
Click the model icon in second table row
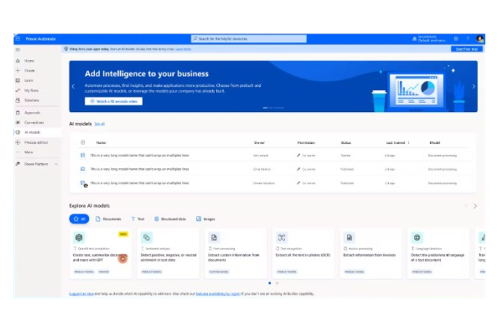pos(83,169)
